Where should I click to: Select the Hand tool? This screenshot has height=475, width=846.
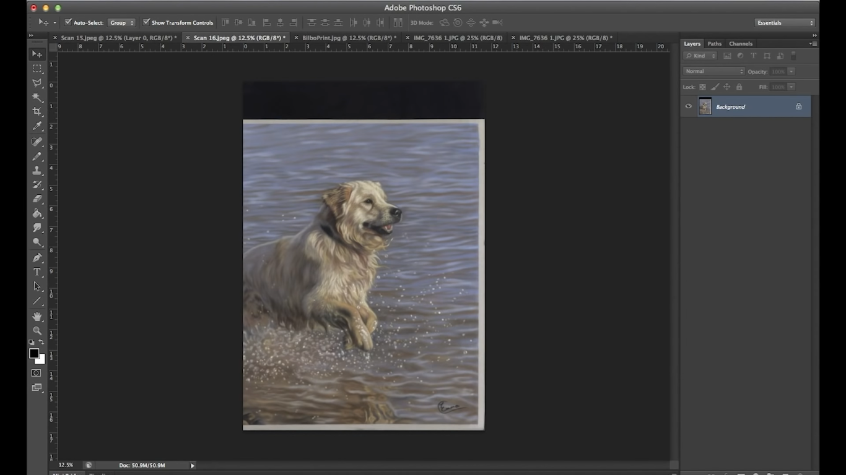(37, 317)
